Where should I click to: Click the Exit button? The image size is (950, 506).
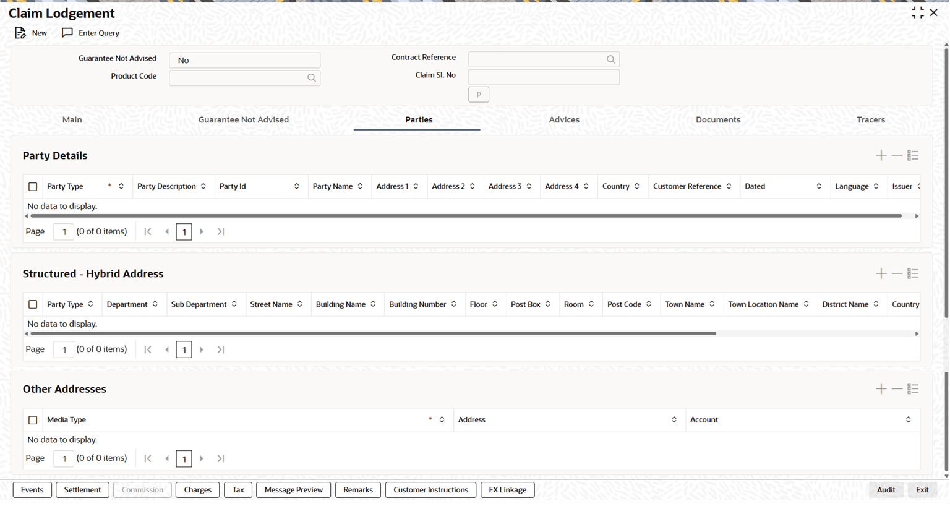922,490
